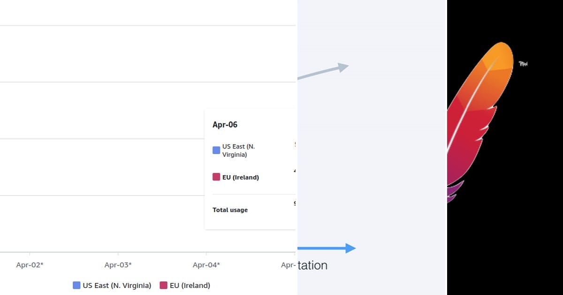Click the cut-off Apr- axis label

click(289, 265)
